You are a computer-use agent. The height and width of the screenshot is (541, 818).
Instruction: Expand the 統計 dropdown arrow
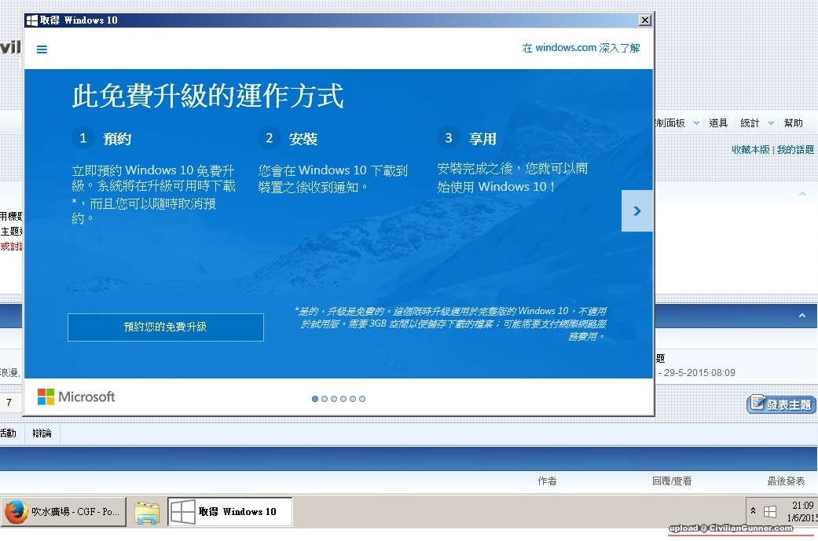click(771, 123)
